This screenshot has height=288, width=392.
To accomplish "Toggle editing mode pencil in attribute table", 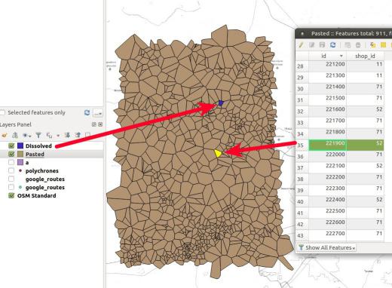I will pos(301,45).
